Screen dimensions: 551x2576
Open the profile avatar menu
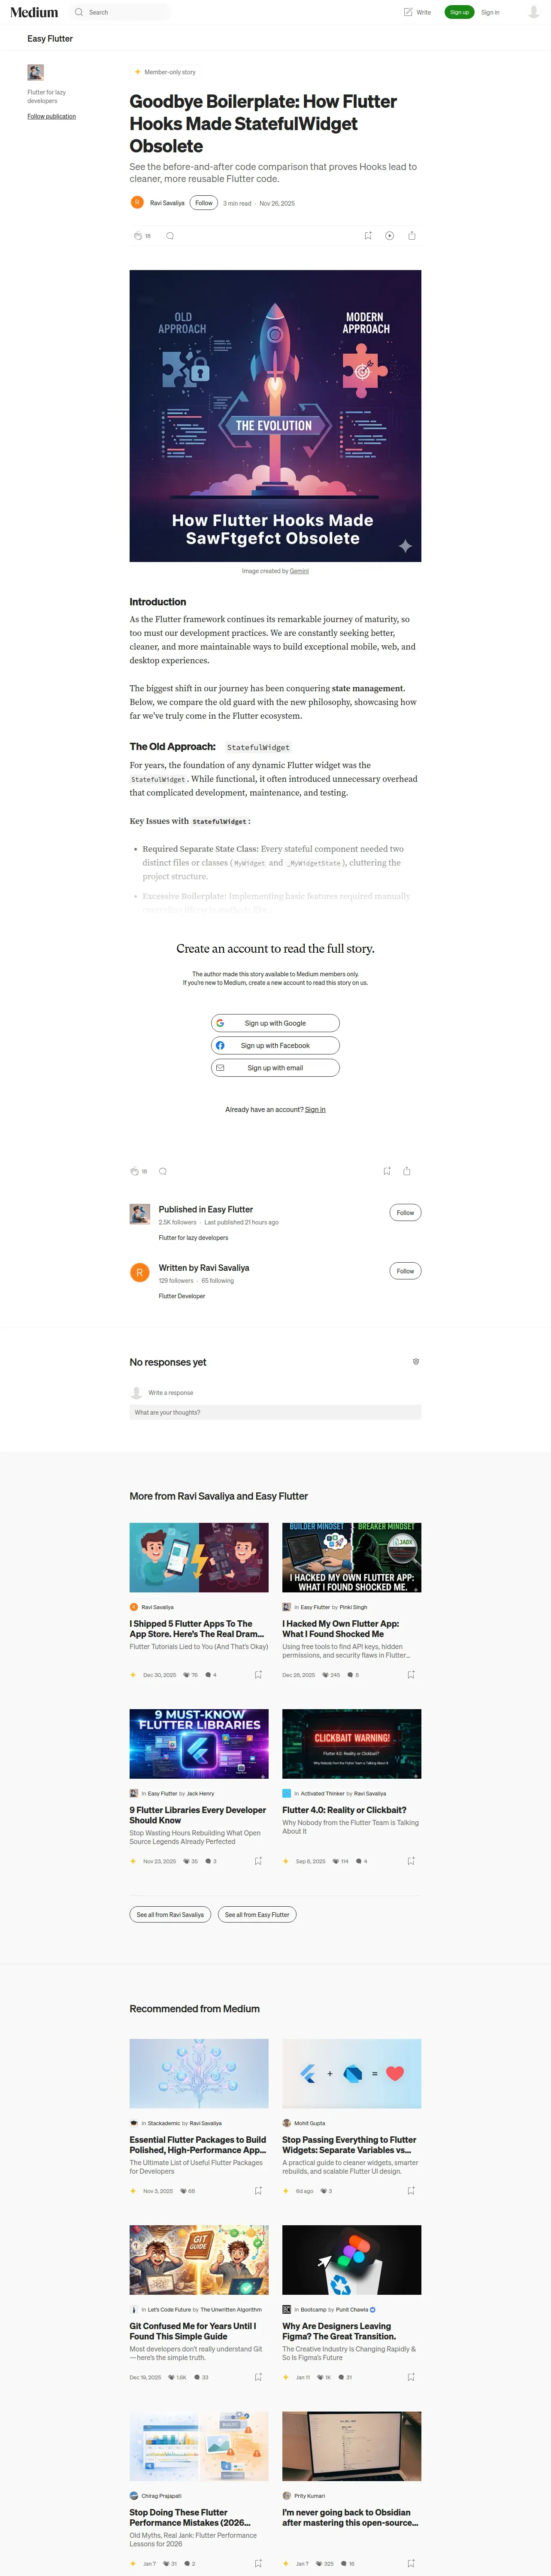533,12
